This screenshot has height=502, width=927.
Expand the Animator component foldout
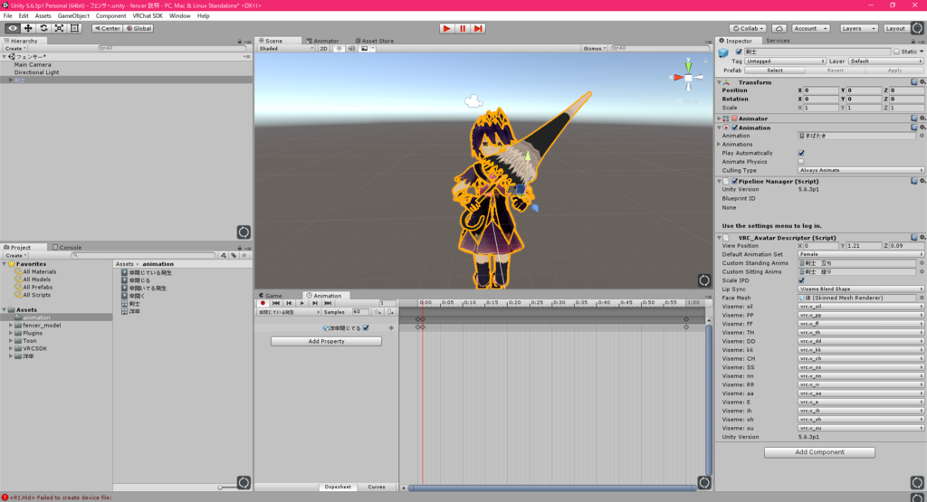pos(719,118)
